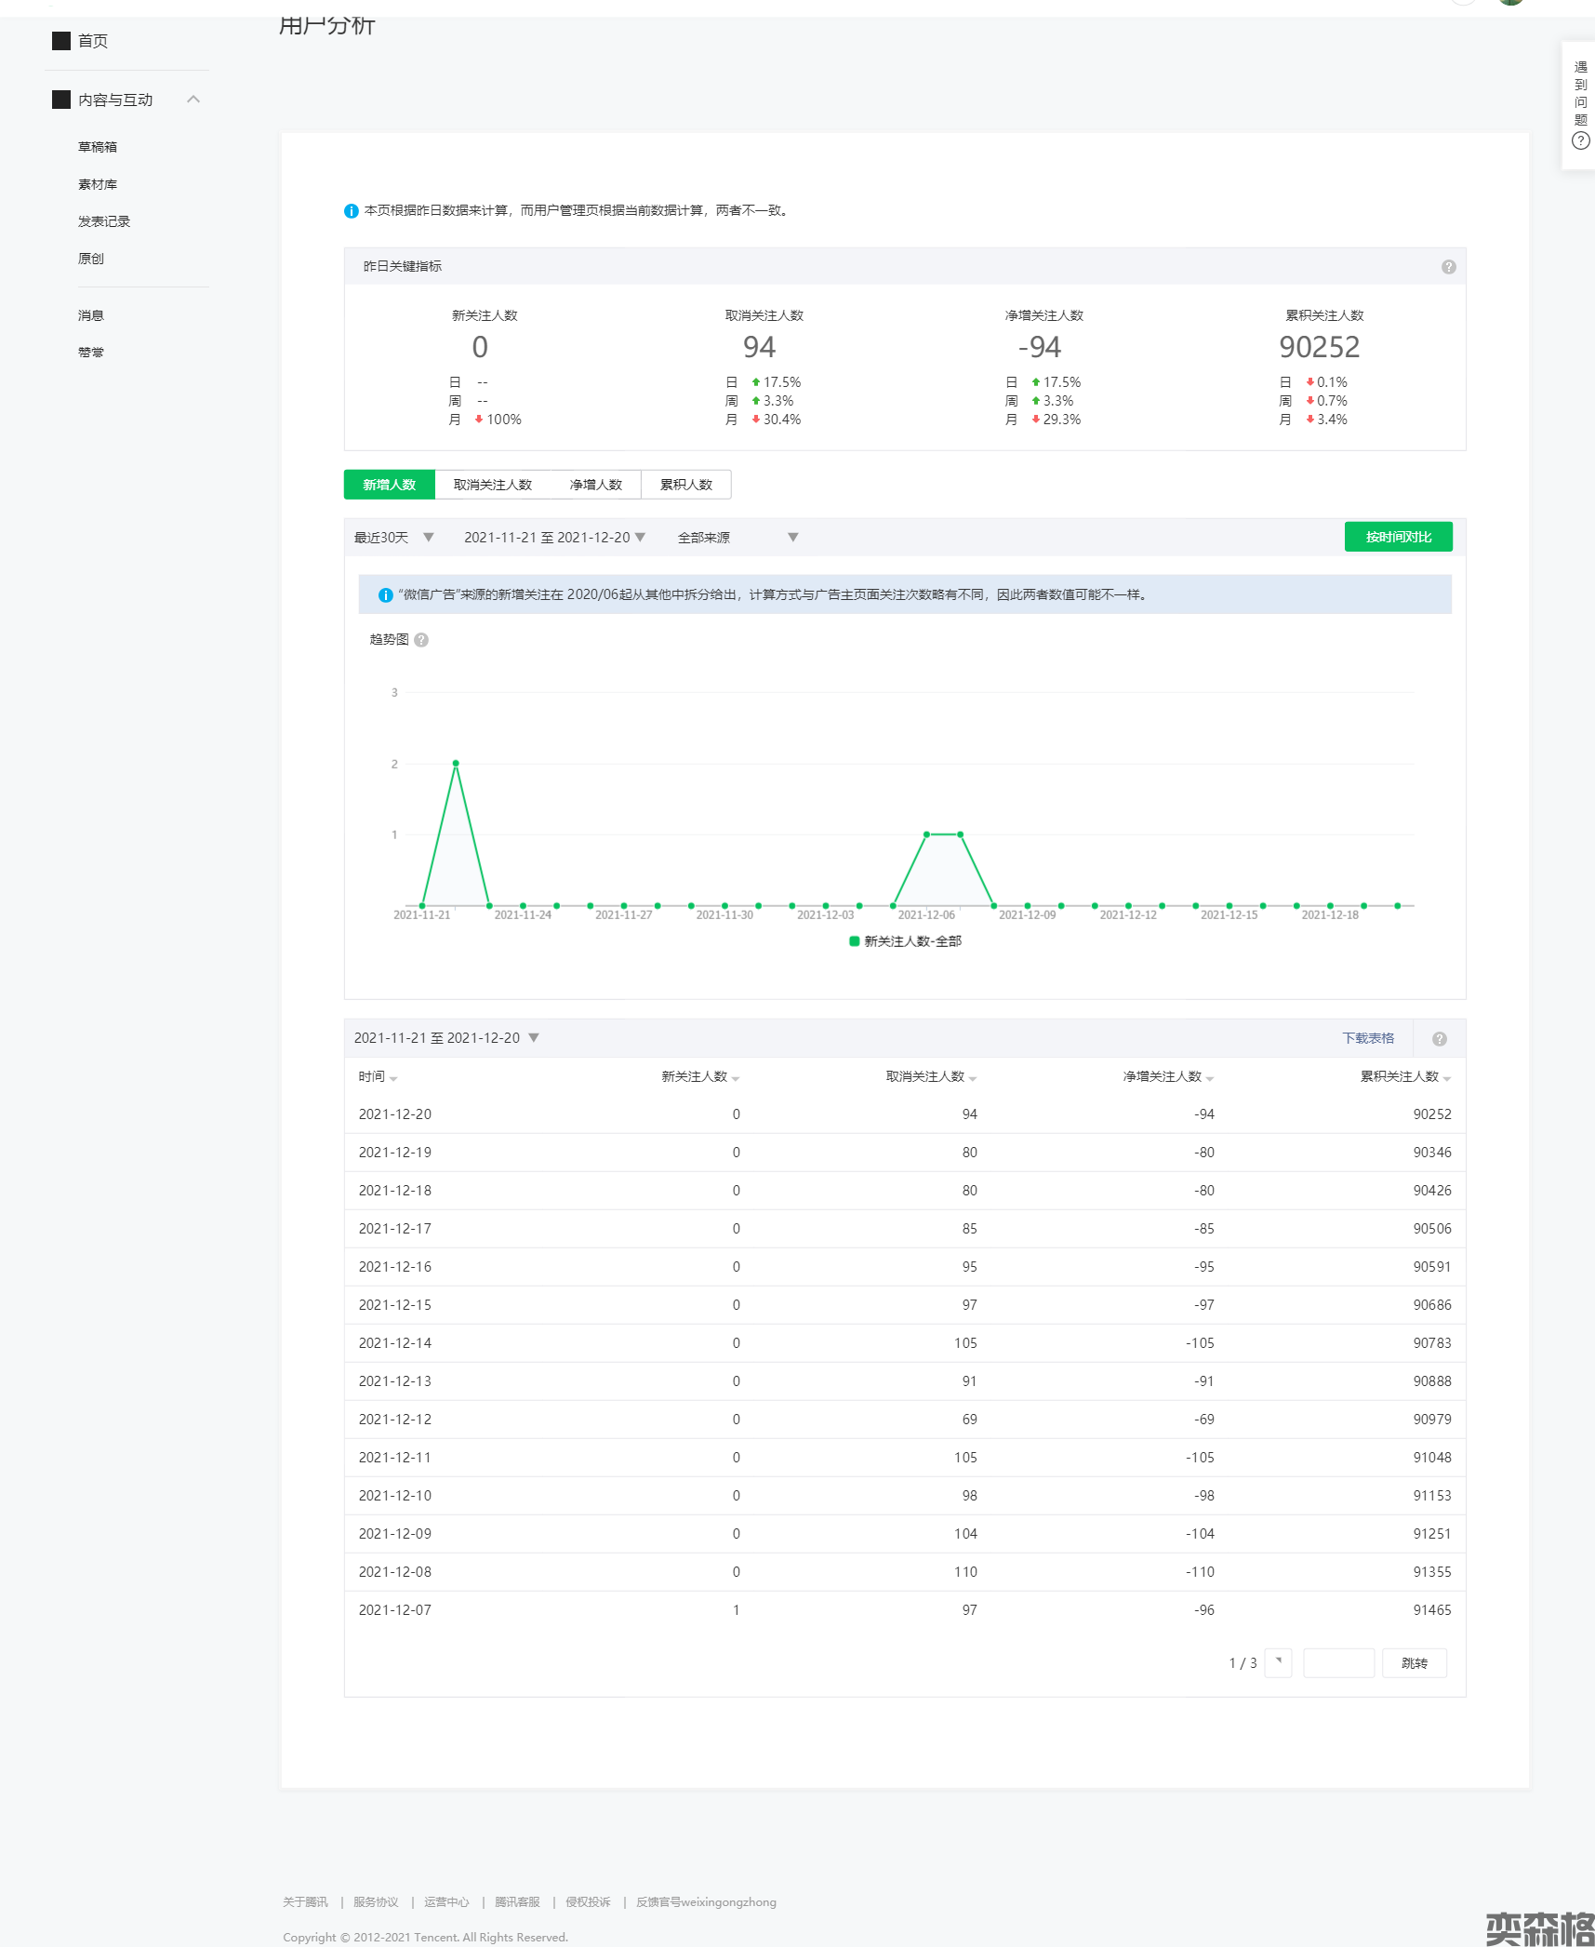Click the 首页 sidebar icon
The height and width of the screenshot is (1947, 1595).
pos(61,41)
